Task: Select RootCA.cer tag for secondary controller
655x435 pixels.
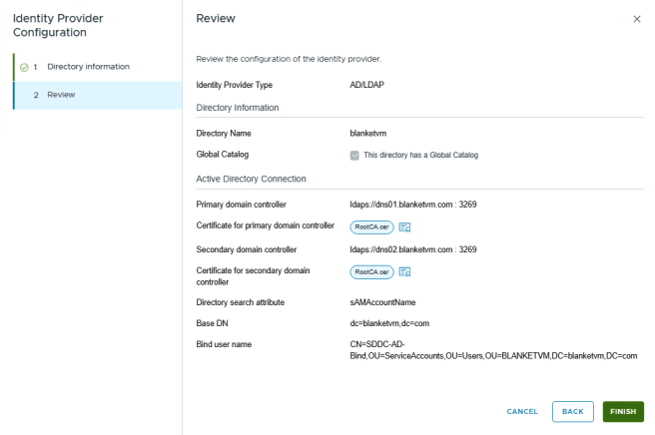Action: coord(371,271)
